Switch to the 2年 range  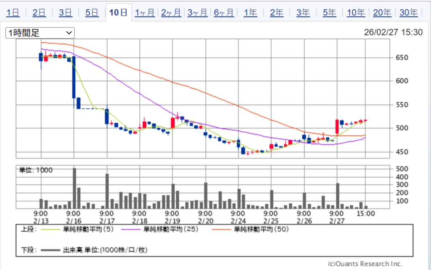pyautogui.click(x=277, y=13)
